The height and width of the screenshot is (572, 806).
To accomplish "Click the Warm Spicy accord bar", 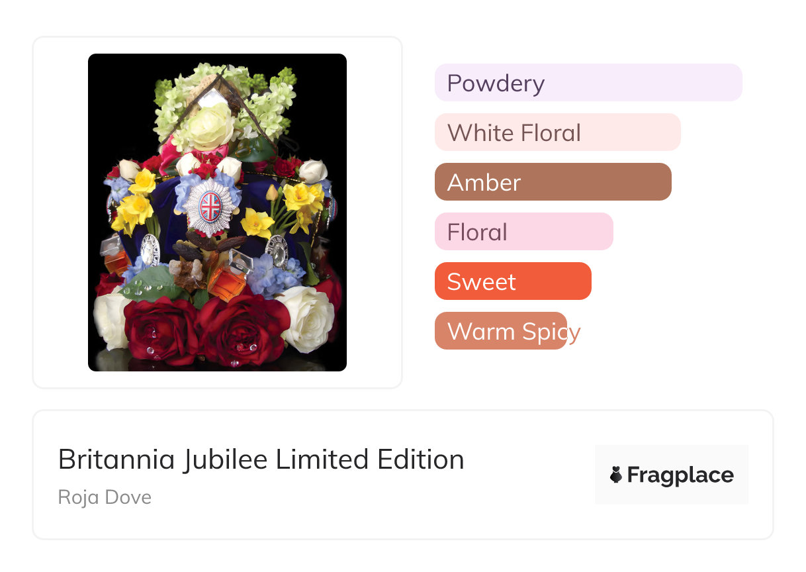I will (x=501, y=331).
